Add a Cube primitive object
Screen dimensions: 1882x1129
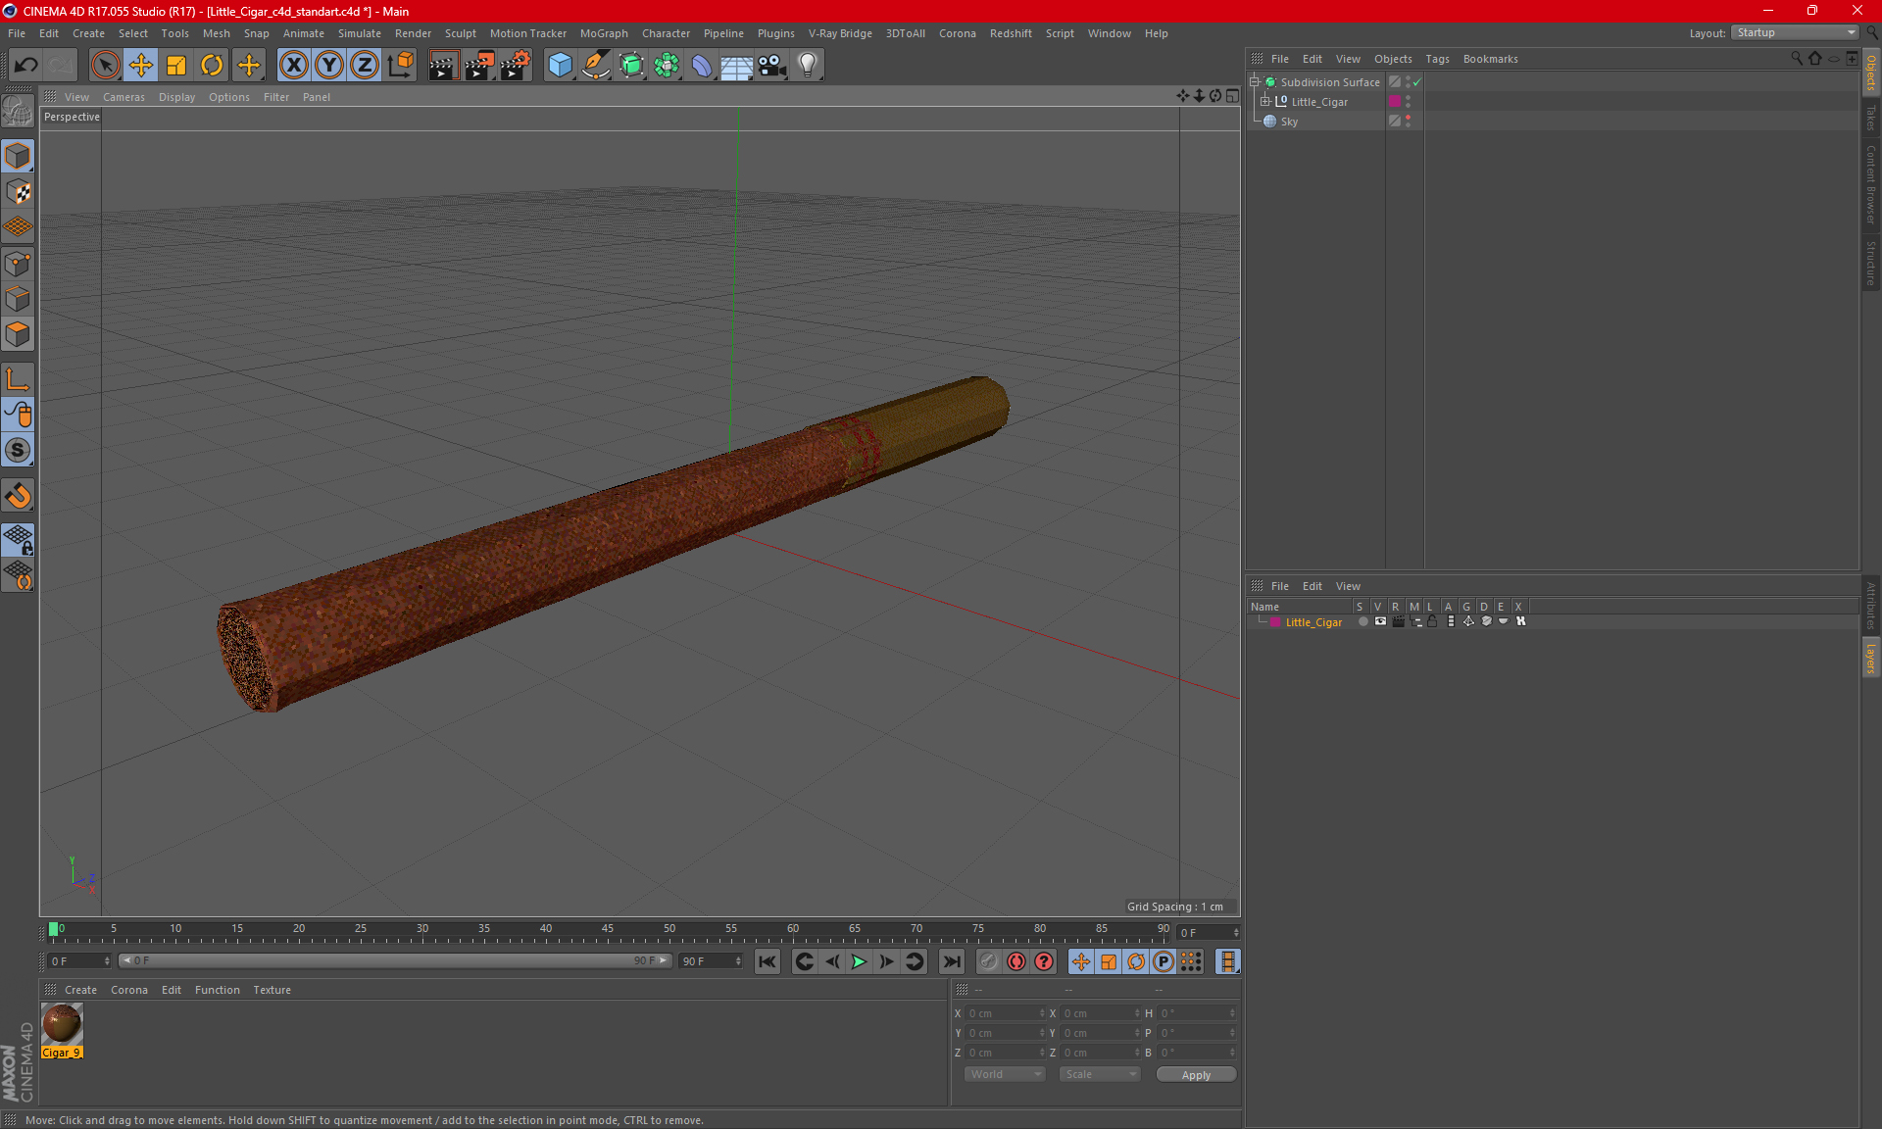click(560, 65)
